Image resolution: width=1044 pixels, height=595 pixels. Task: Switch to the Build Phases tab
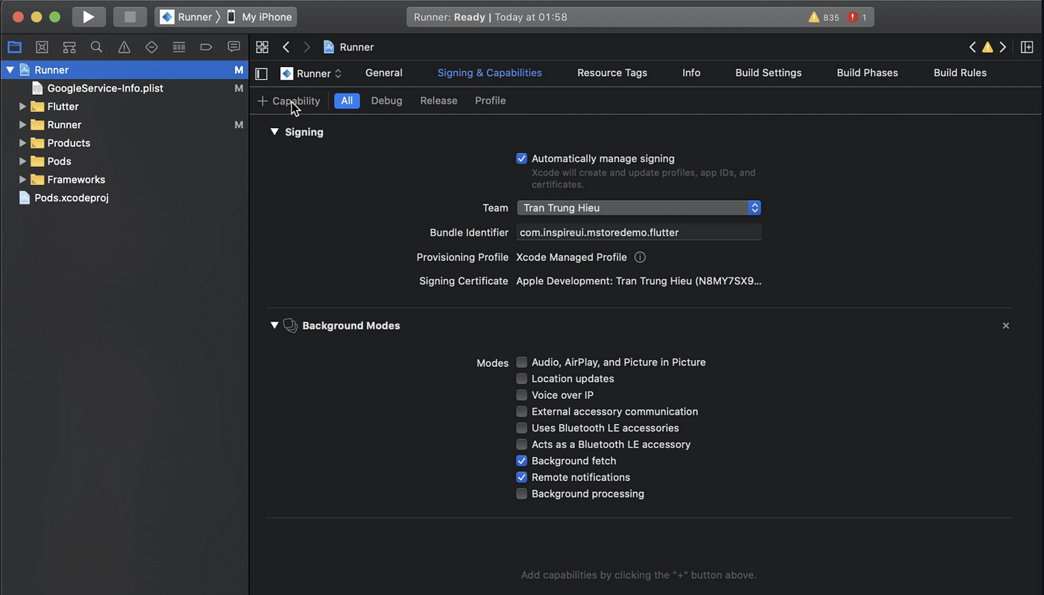[x=867, y=73]
